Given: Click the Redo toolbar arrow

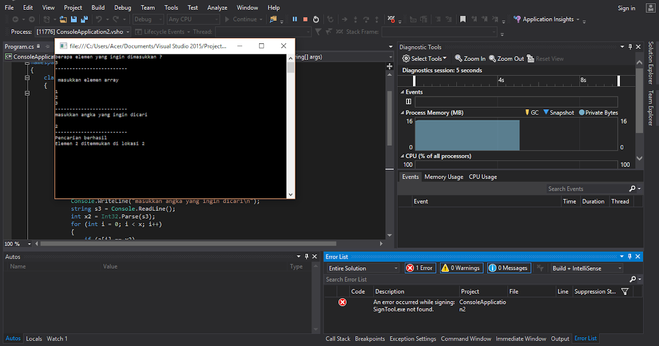Looking at the screenshot, I should coord(116,19).
